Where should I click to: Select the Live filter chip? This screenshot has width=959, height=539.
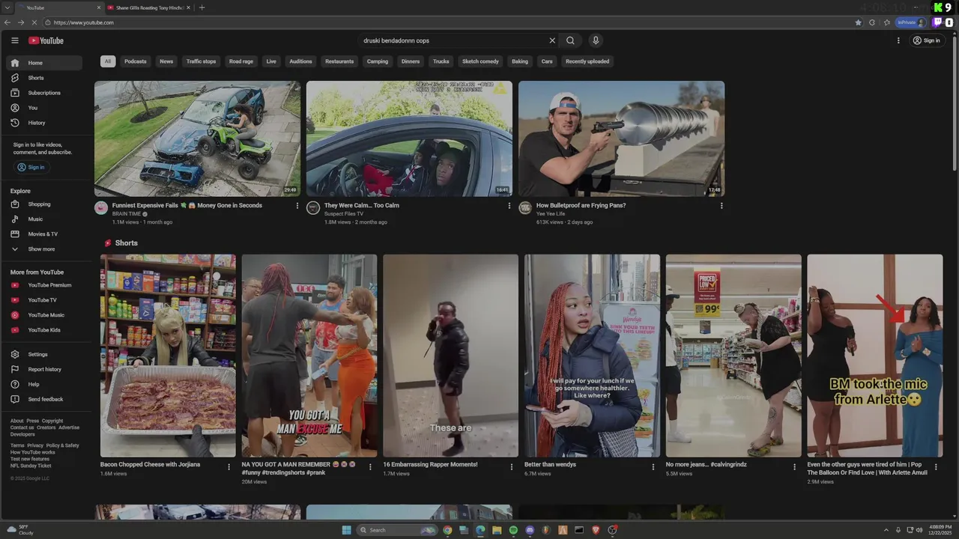click(x=271, y=61)
